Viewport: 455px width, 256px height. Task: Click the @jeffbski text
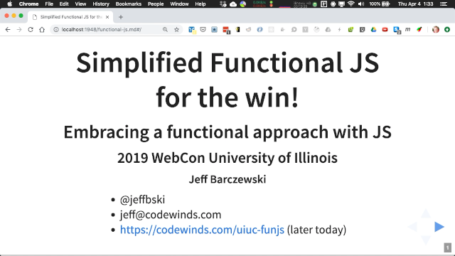tap(142, 200)
